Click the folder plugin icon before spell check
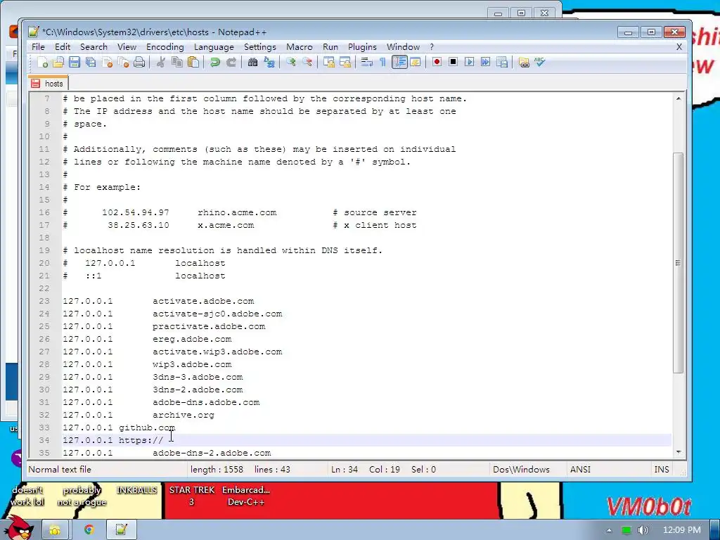Screen dimensions: 720x540 click(523, 63)
